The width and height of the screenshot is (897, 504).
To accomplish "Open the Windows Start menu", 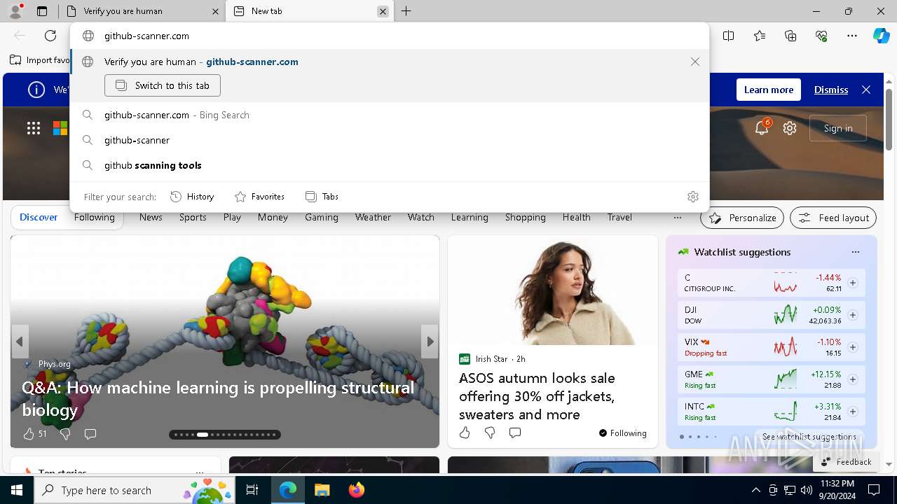I will coord(17,490).
